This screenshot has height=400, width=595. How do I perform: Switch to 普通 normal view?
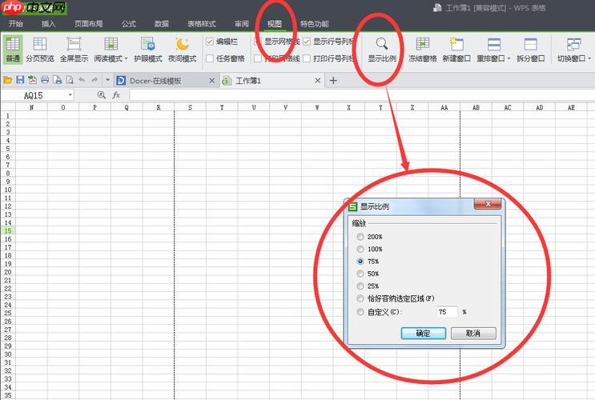coord(13,50)
